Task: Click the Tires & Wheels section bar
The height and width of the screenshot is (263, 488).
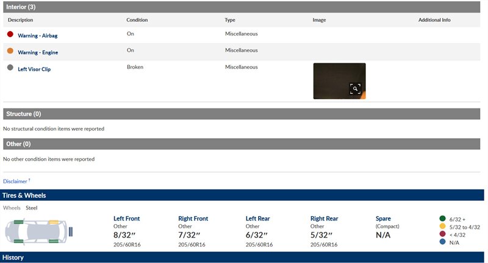Action: pos(244,195)
